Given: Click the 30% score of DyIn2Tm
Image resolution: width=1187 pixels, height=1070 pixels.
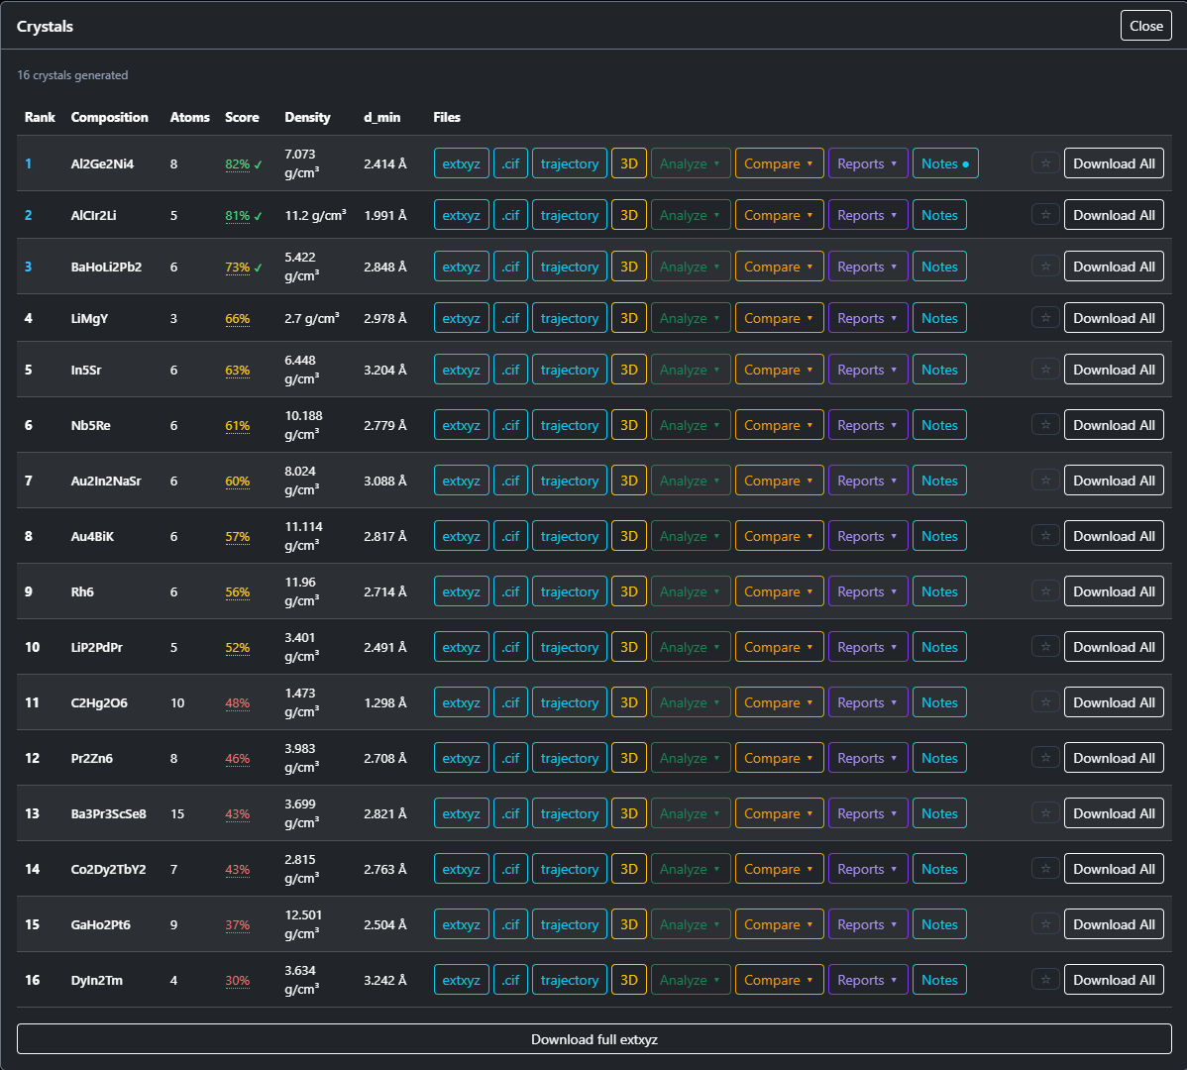Looking at the screenshot, I should coord(237,981).
